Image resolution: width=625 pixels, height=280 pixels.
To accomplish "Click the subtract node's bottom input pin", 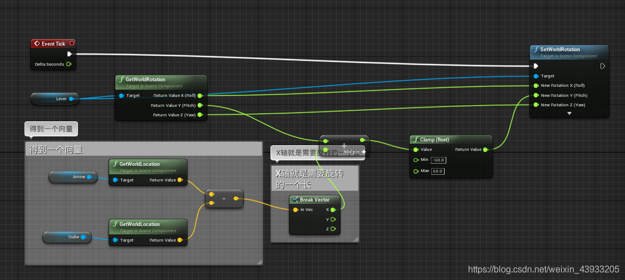I will (211, 203).
